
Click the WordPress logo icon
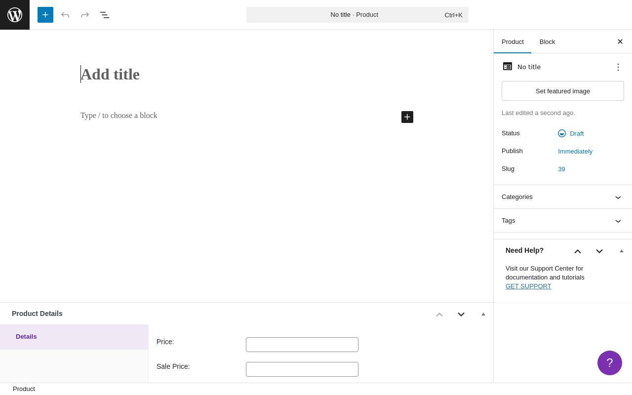(x=15, y=15)
